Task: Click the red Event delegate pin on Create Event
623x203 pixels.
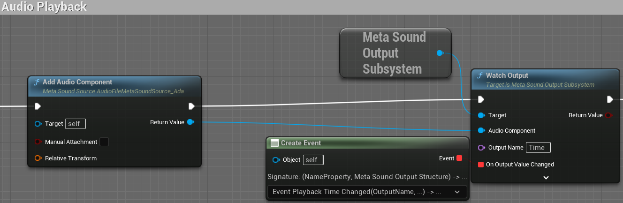Action: (459, 158)
